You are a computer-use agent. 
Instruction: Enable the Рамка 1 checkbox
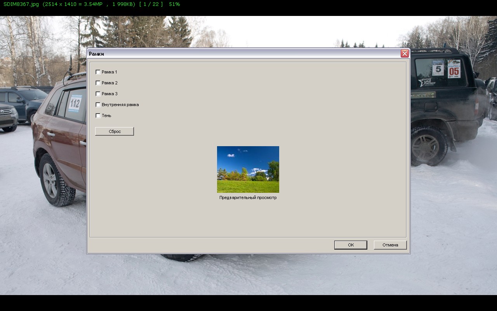coord(98,72)
